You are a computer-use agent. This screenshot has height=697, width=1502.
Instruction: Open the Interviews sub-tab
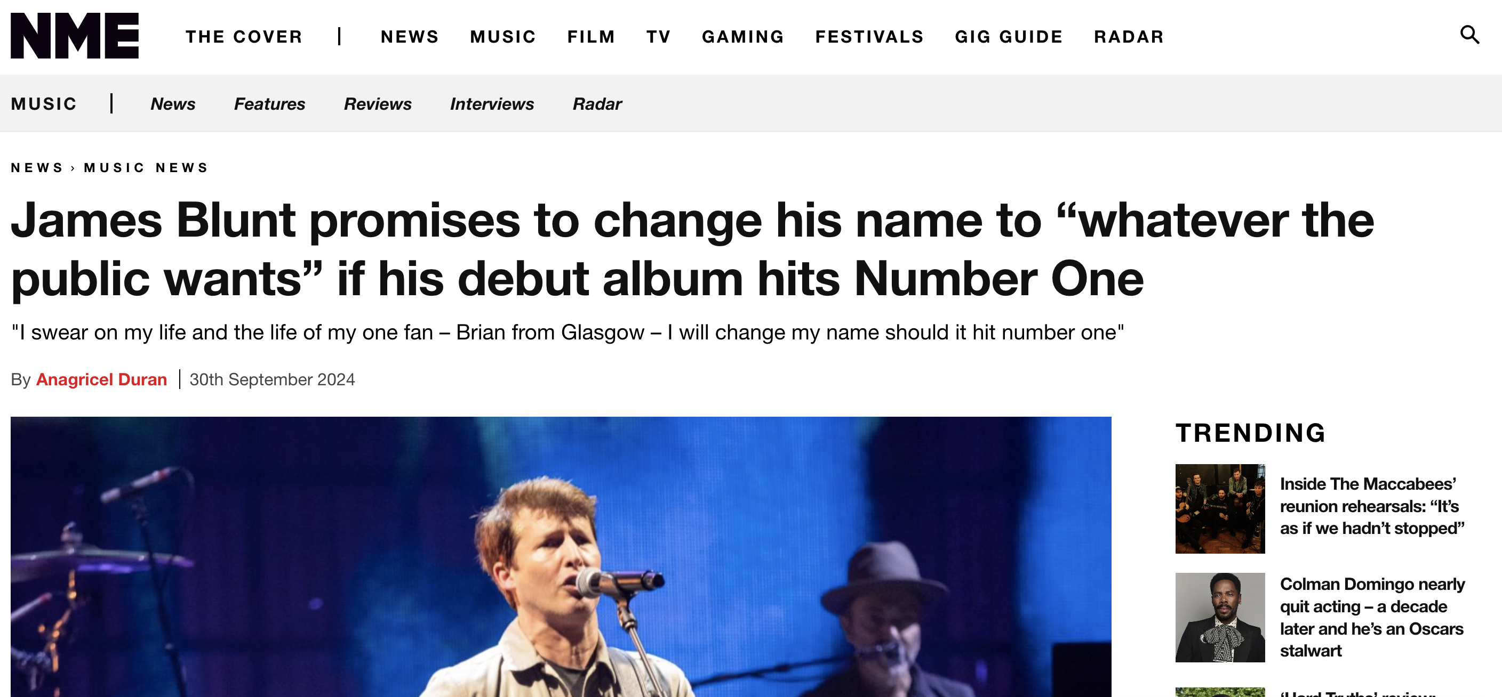point(492,104)
